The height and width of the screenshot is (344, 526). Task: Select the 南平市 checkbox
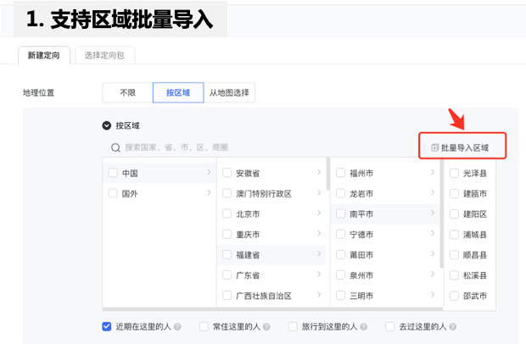(340, 214)
